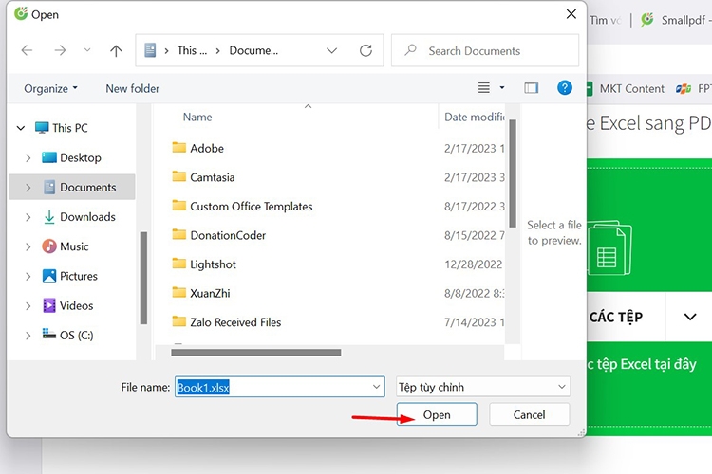Click the Cancel button

click(x=529, y=414)
